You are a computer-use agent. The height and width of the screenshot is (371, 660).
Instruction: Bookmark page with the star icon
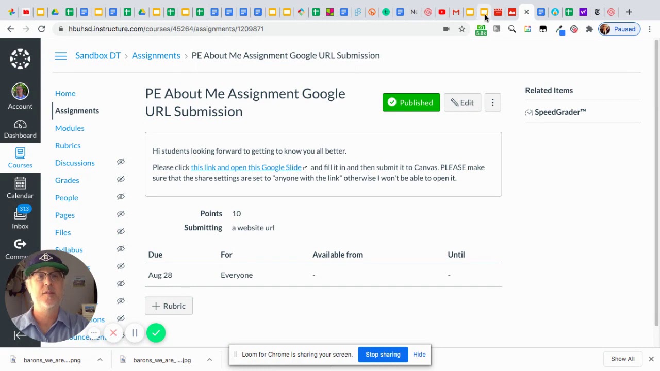point(462,29)
